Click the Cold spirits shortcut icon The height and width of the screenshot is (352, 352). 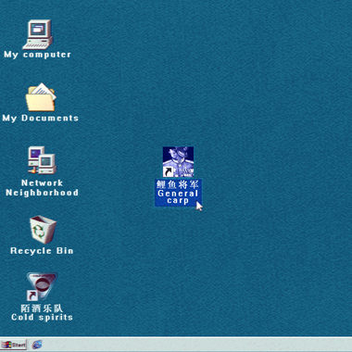pyautogui.click(x=42, y=286)
